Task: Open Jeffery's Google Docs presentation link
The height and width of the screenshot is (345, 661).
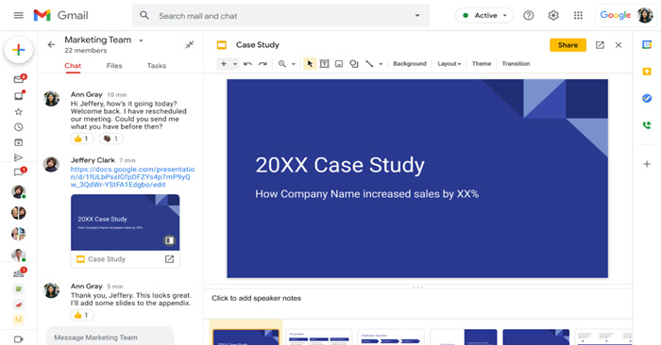Action: [132, 176]
